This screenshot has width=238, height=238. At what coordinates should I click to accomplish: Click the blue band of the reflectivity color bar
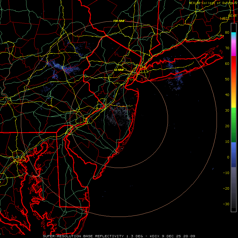(x=234, y=155)
